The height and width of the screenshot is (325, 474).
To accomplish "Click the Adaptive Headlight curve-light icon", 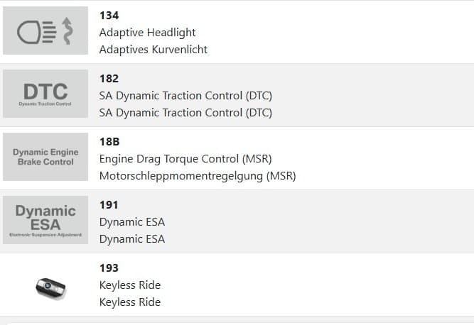I will (x=45, y=31).
